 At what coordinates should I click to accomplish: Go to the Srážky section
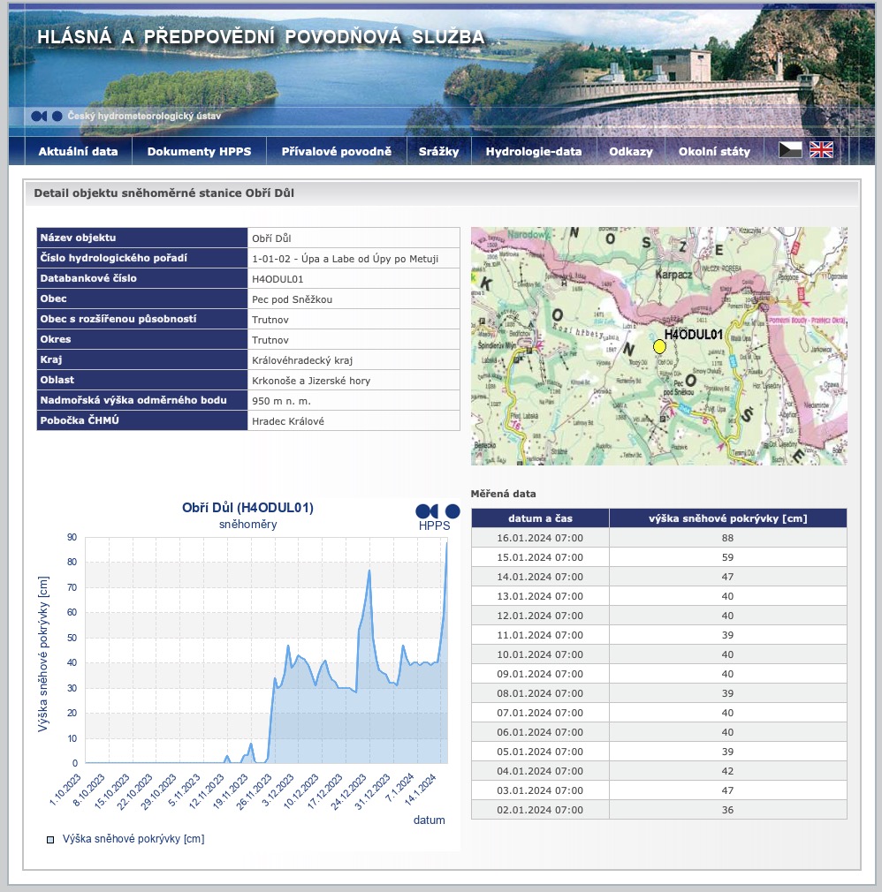(438, 151)
